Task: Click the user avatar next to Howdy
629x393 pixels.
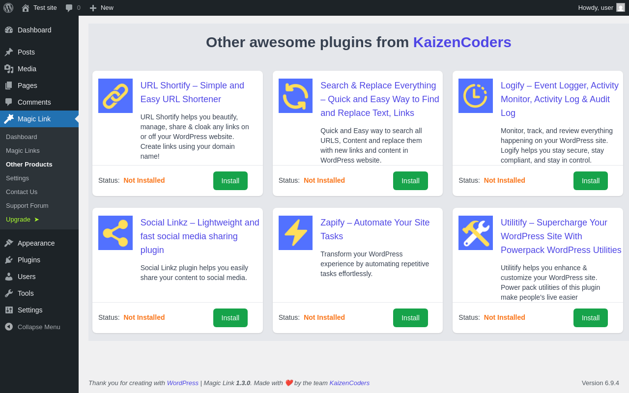Action: (x=621, y=8)
